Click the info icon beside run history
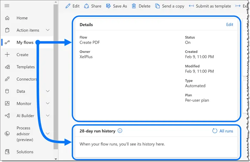The height and width of the screenshot is (162, 250). pos(120,131)
